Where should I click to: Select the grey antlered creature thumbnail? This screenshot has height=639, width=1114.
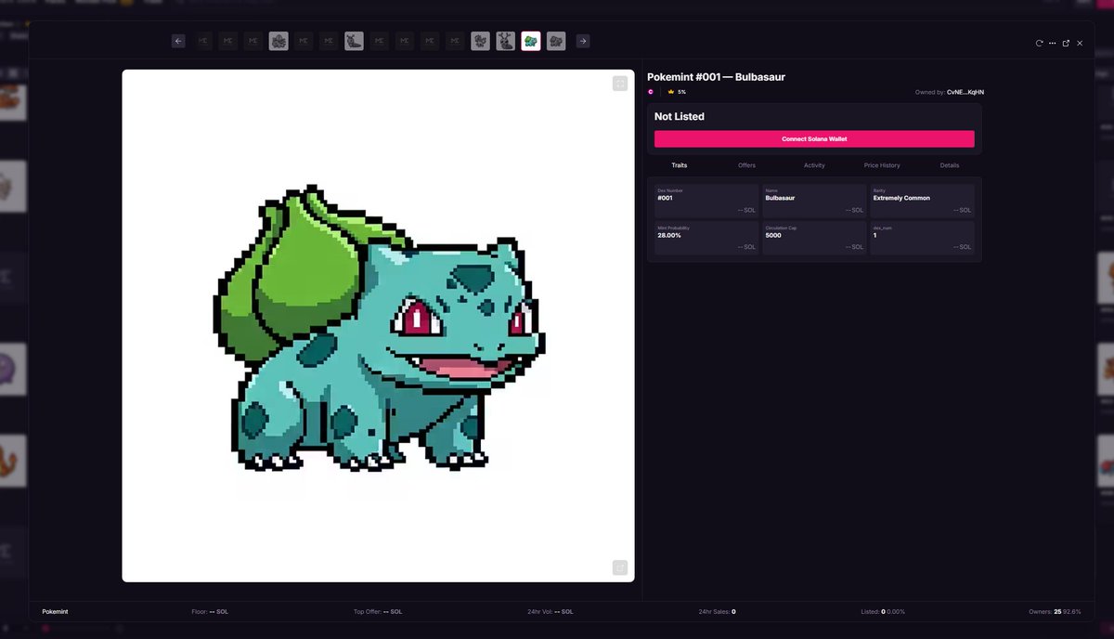coord(505,41)
